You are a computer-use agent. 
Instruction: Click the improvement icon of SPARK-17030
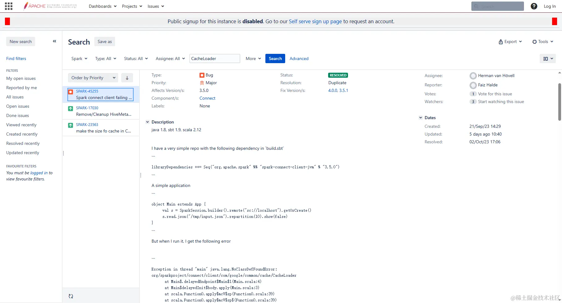click(71, 109)
